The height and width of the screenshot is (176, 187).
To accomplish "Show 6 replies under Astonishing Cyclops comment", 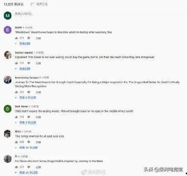I will pos(28,98).
